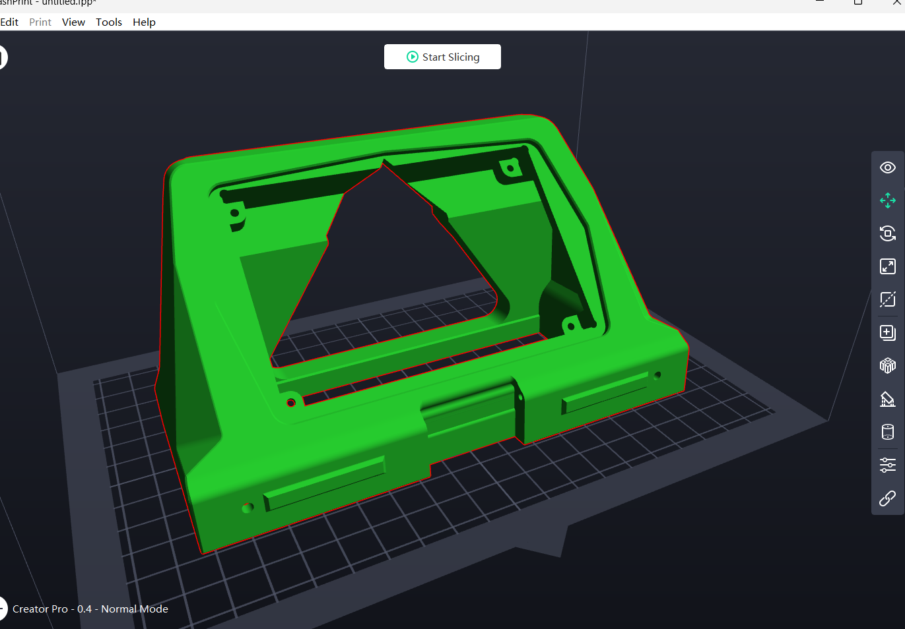The height and width of the screenshot is (629, 905).
Task: Open the sliders settings icon
Action: point(888,465)
